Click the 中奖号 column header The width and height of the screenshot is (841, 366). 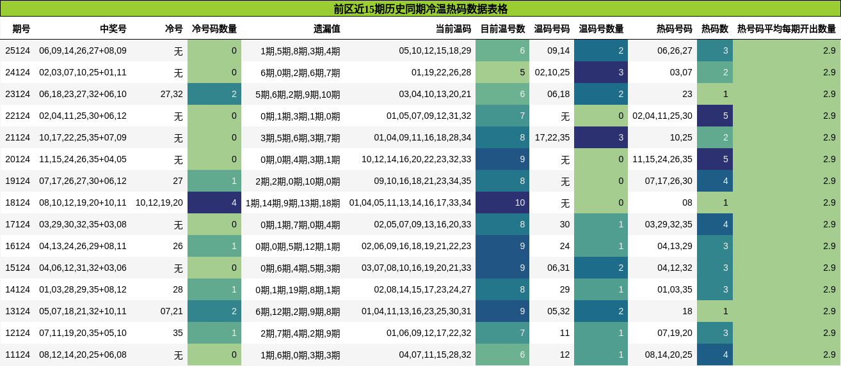(x=113, y=29)
